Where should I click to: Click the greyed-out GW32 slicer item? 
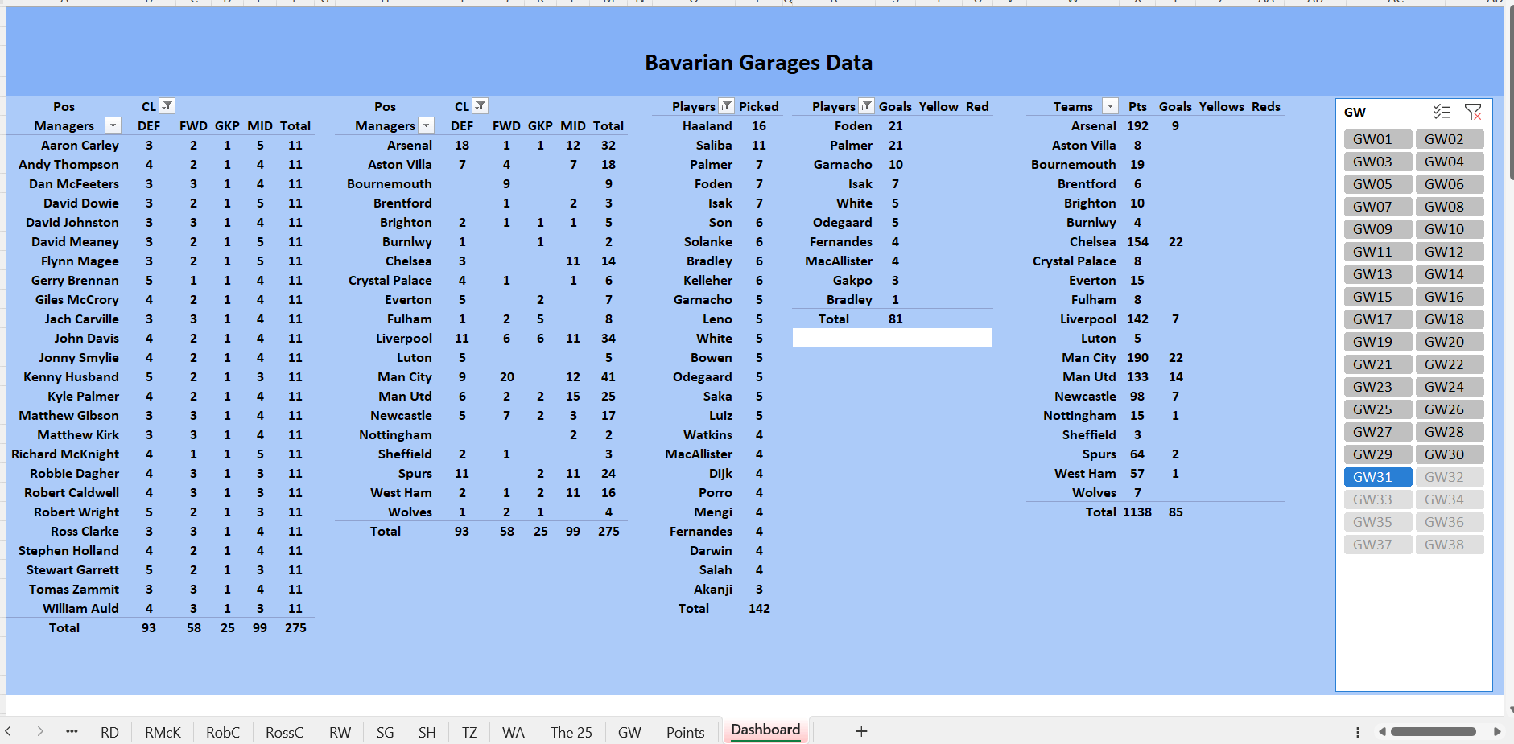click(1450, 477)
